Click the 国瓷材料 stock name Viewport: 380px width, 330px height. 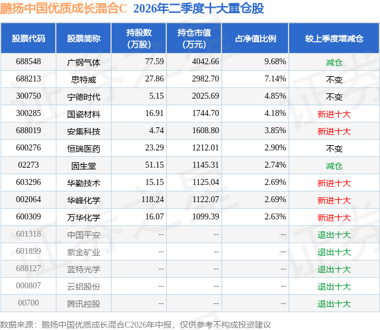(x=84, y=114)
